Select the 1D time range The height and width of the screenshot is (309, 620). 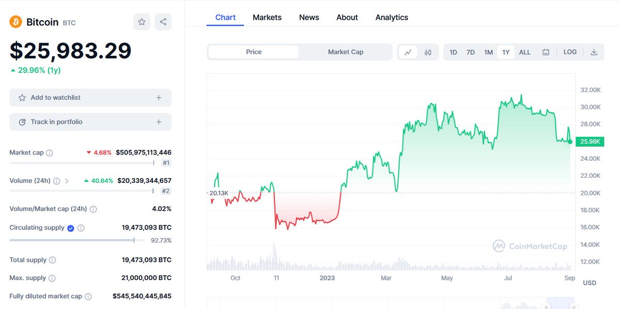pos(453,52)
